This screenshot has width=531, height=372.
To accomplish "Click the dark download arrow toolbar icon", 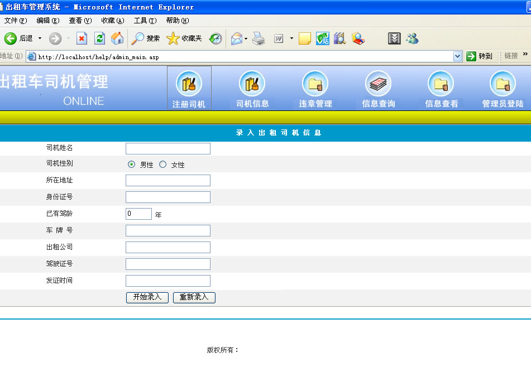I will click(394, 38).
